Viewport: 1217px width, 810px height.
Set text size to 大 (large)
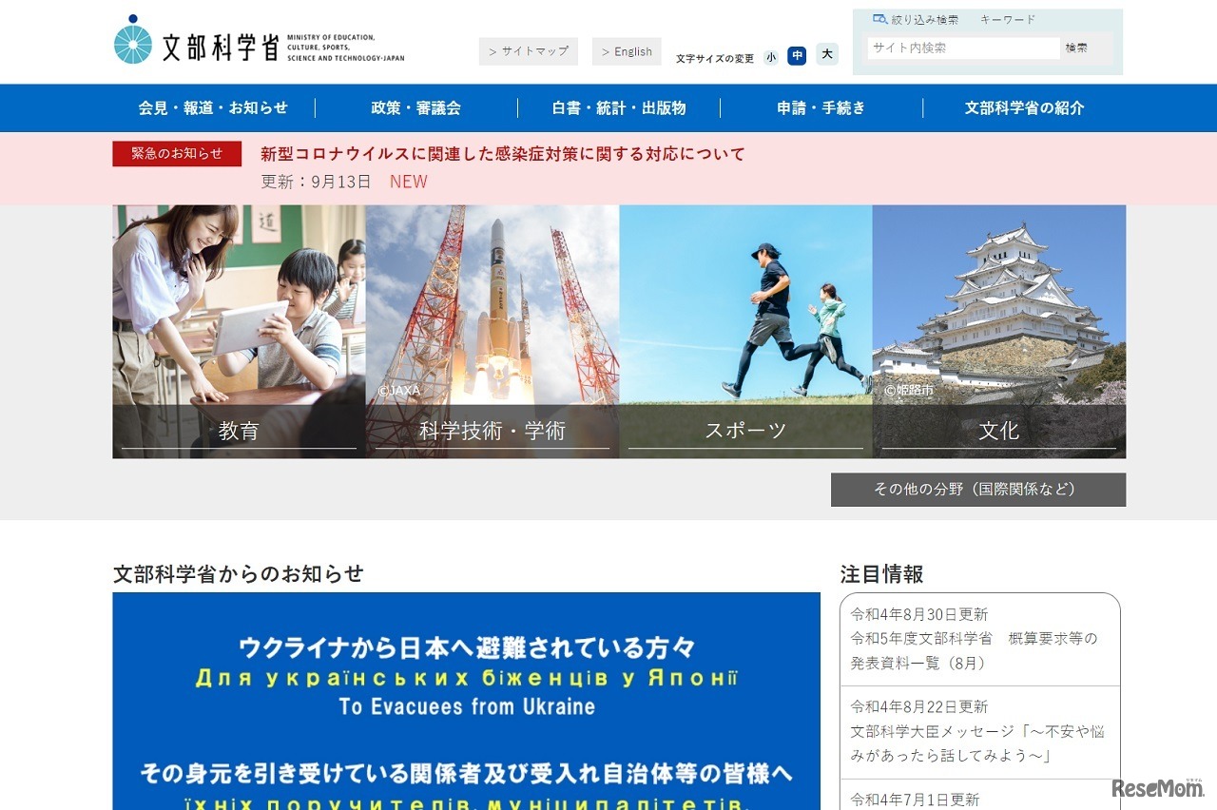[x=827, y=55]
